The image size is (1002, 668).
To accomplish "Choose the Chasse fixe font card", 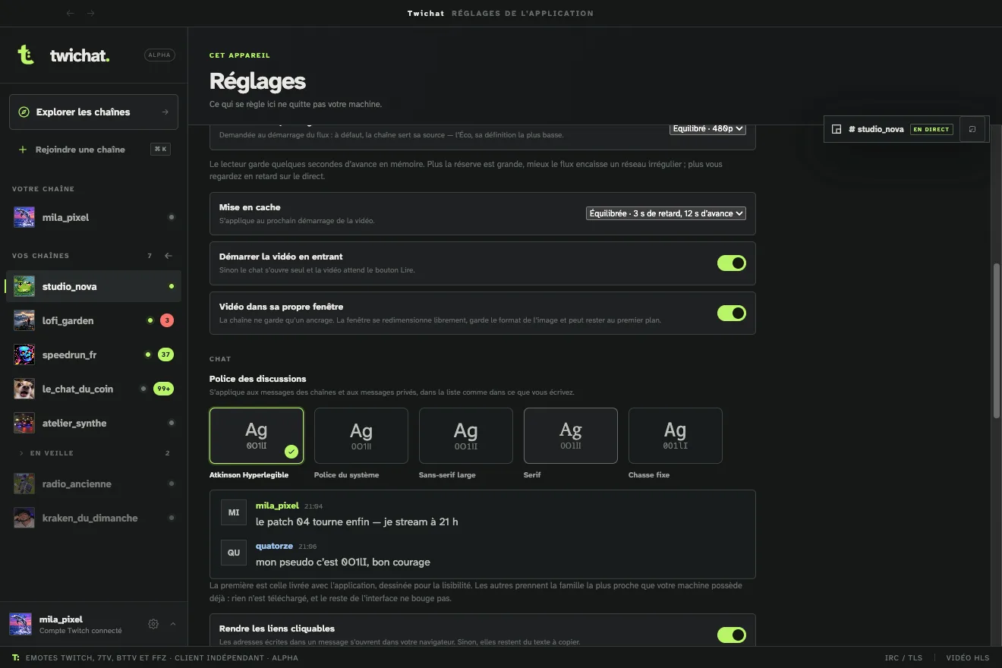I will [x=676, y=436].
